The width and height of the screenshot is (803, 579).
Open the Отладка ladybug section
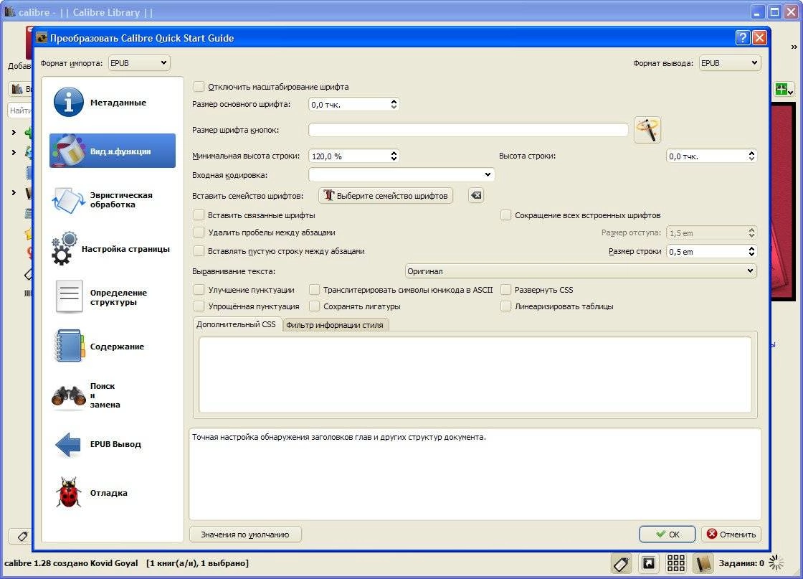(x=112, y=493)
